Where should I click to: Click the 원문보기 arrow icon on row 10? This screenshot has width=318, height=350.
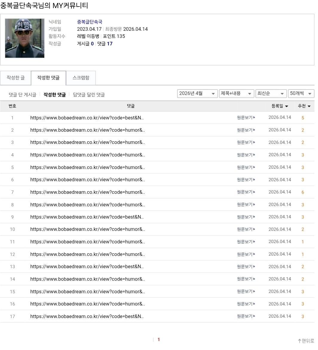[254, 229]
